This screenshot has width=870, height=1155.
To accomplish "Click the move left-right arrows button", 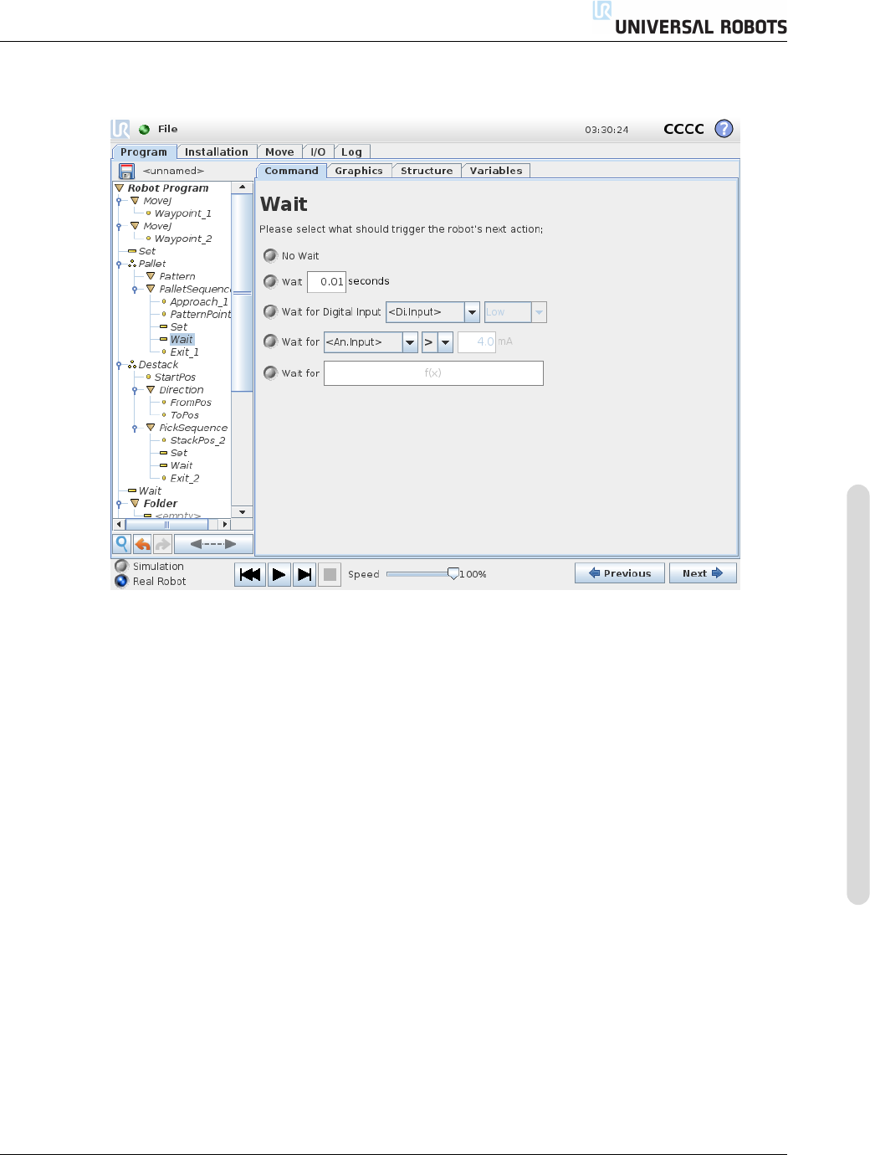I will [x=213, y=544].
